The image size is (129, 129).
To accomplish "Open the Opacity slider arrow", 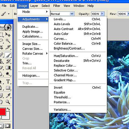I will 102,14.
